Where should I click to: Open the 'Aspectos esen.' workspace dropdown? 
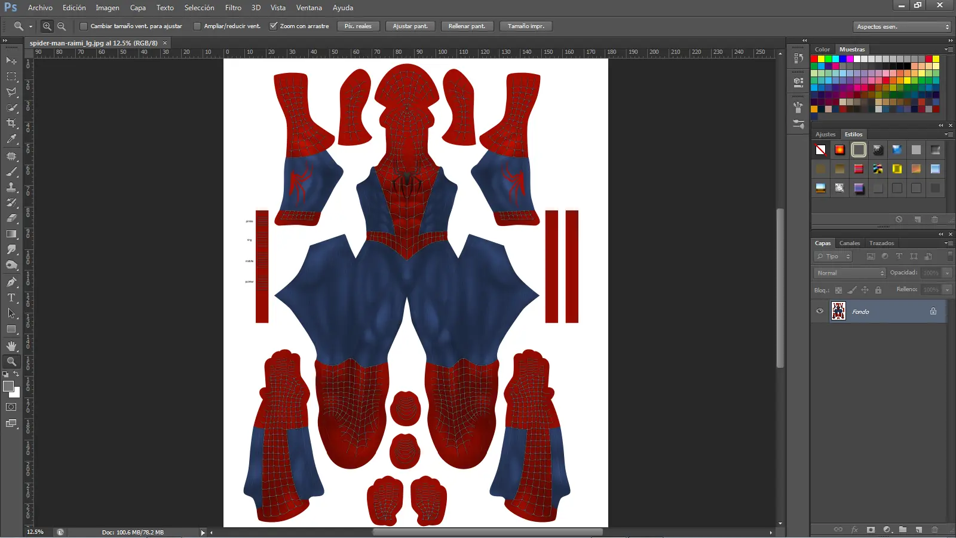click(902, 27)
